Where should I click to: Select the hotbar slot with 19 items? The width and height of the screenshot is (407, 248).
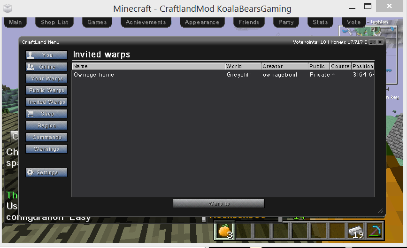click(356, 231)
